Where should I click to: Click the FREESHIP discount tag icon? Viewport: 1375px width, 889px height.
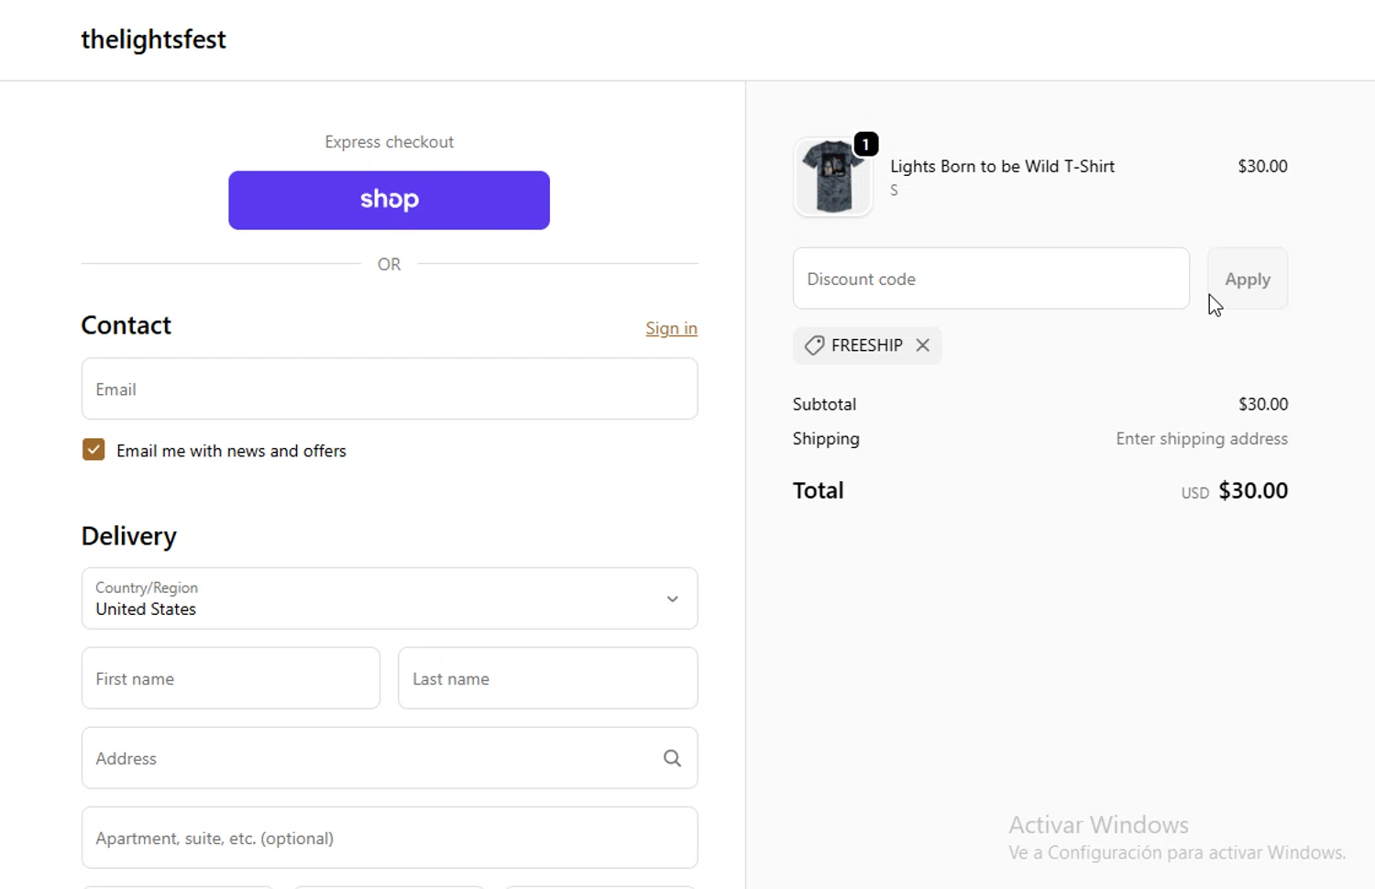[x=814, y=346]
